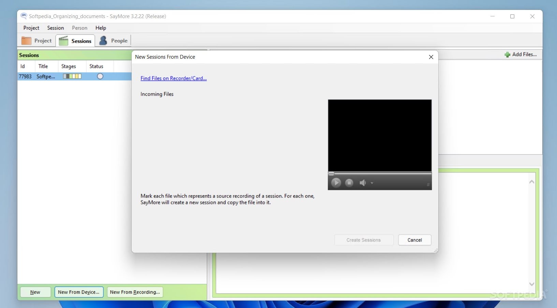Screen dimensions: 557x308
Task: Click the disabled Create Sessions button
Action: click(x=364, y=240)
